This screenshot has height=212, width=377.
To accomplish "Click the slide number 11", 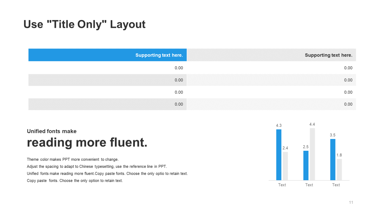I will [x=351, y=202].
